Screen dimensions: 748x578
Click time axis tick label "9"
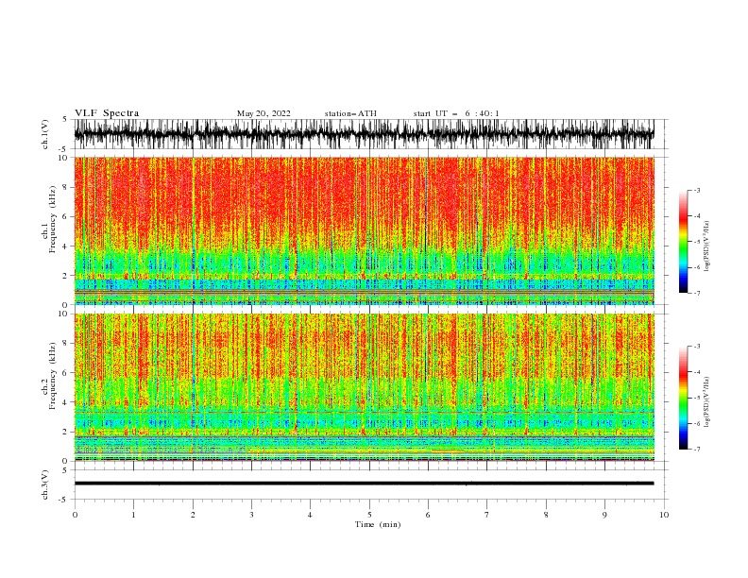[604, 515]
